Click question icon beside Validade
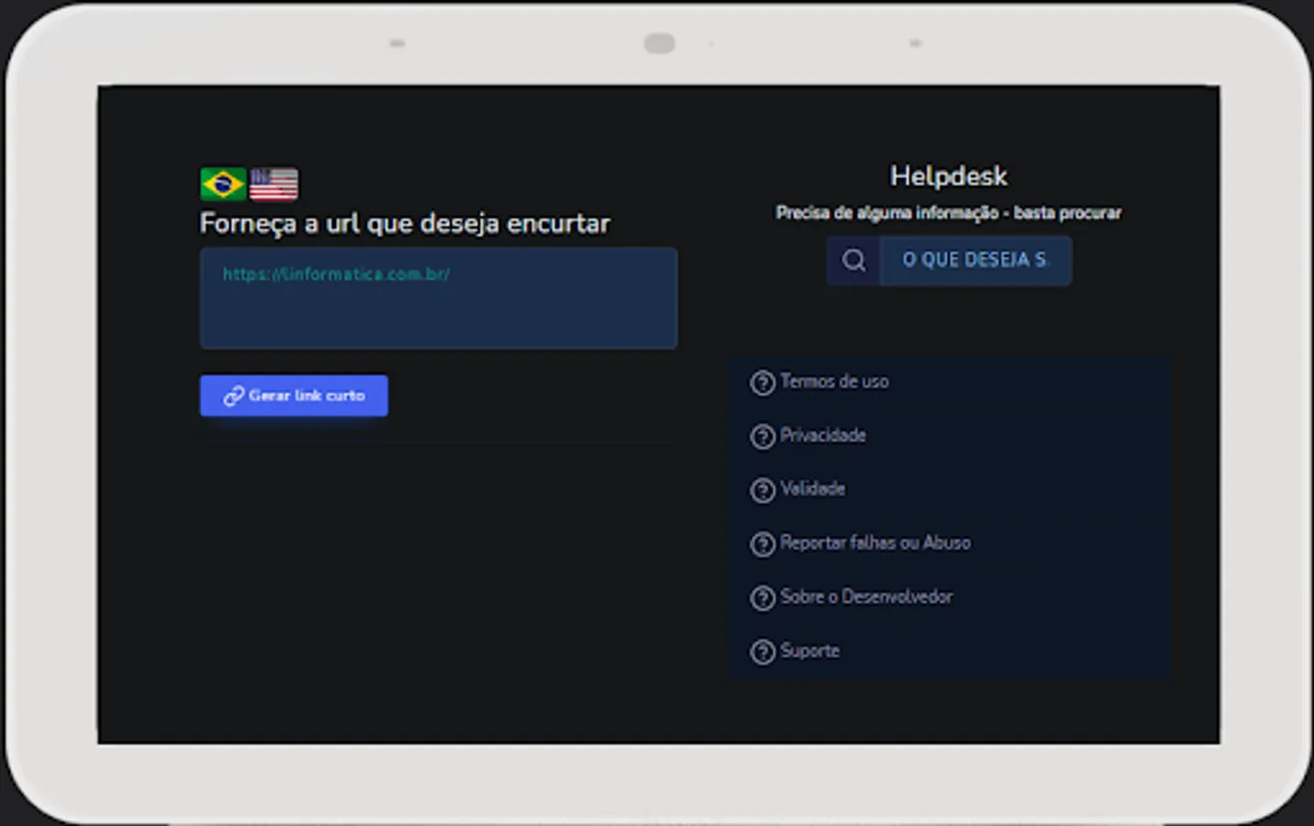 [762, 491]
